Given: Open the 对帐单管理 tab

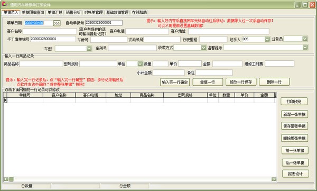Looking at the screenshot, I should click(x=94, y=12).
